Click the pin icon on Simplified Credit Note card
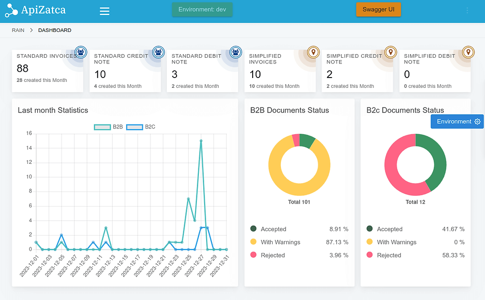The width and height of the screenshot is (485, 300). click(390, 53)
